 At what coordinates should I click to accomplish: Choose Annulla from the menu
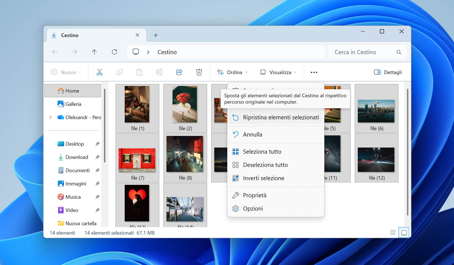[276, 135]
